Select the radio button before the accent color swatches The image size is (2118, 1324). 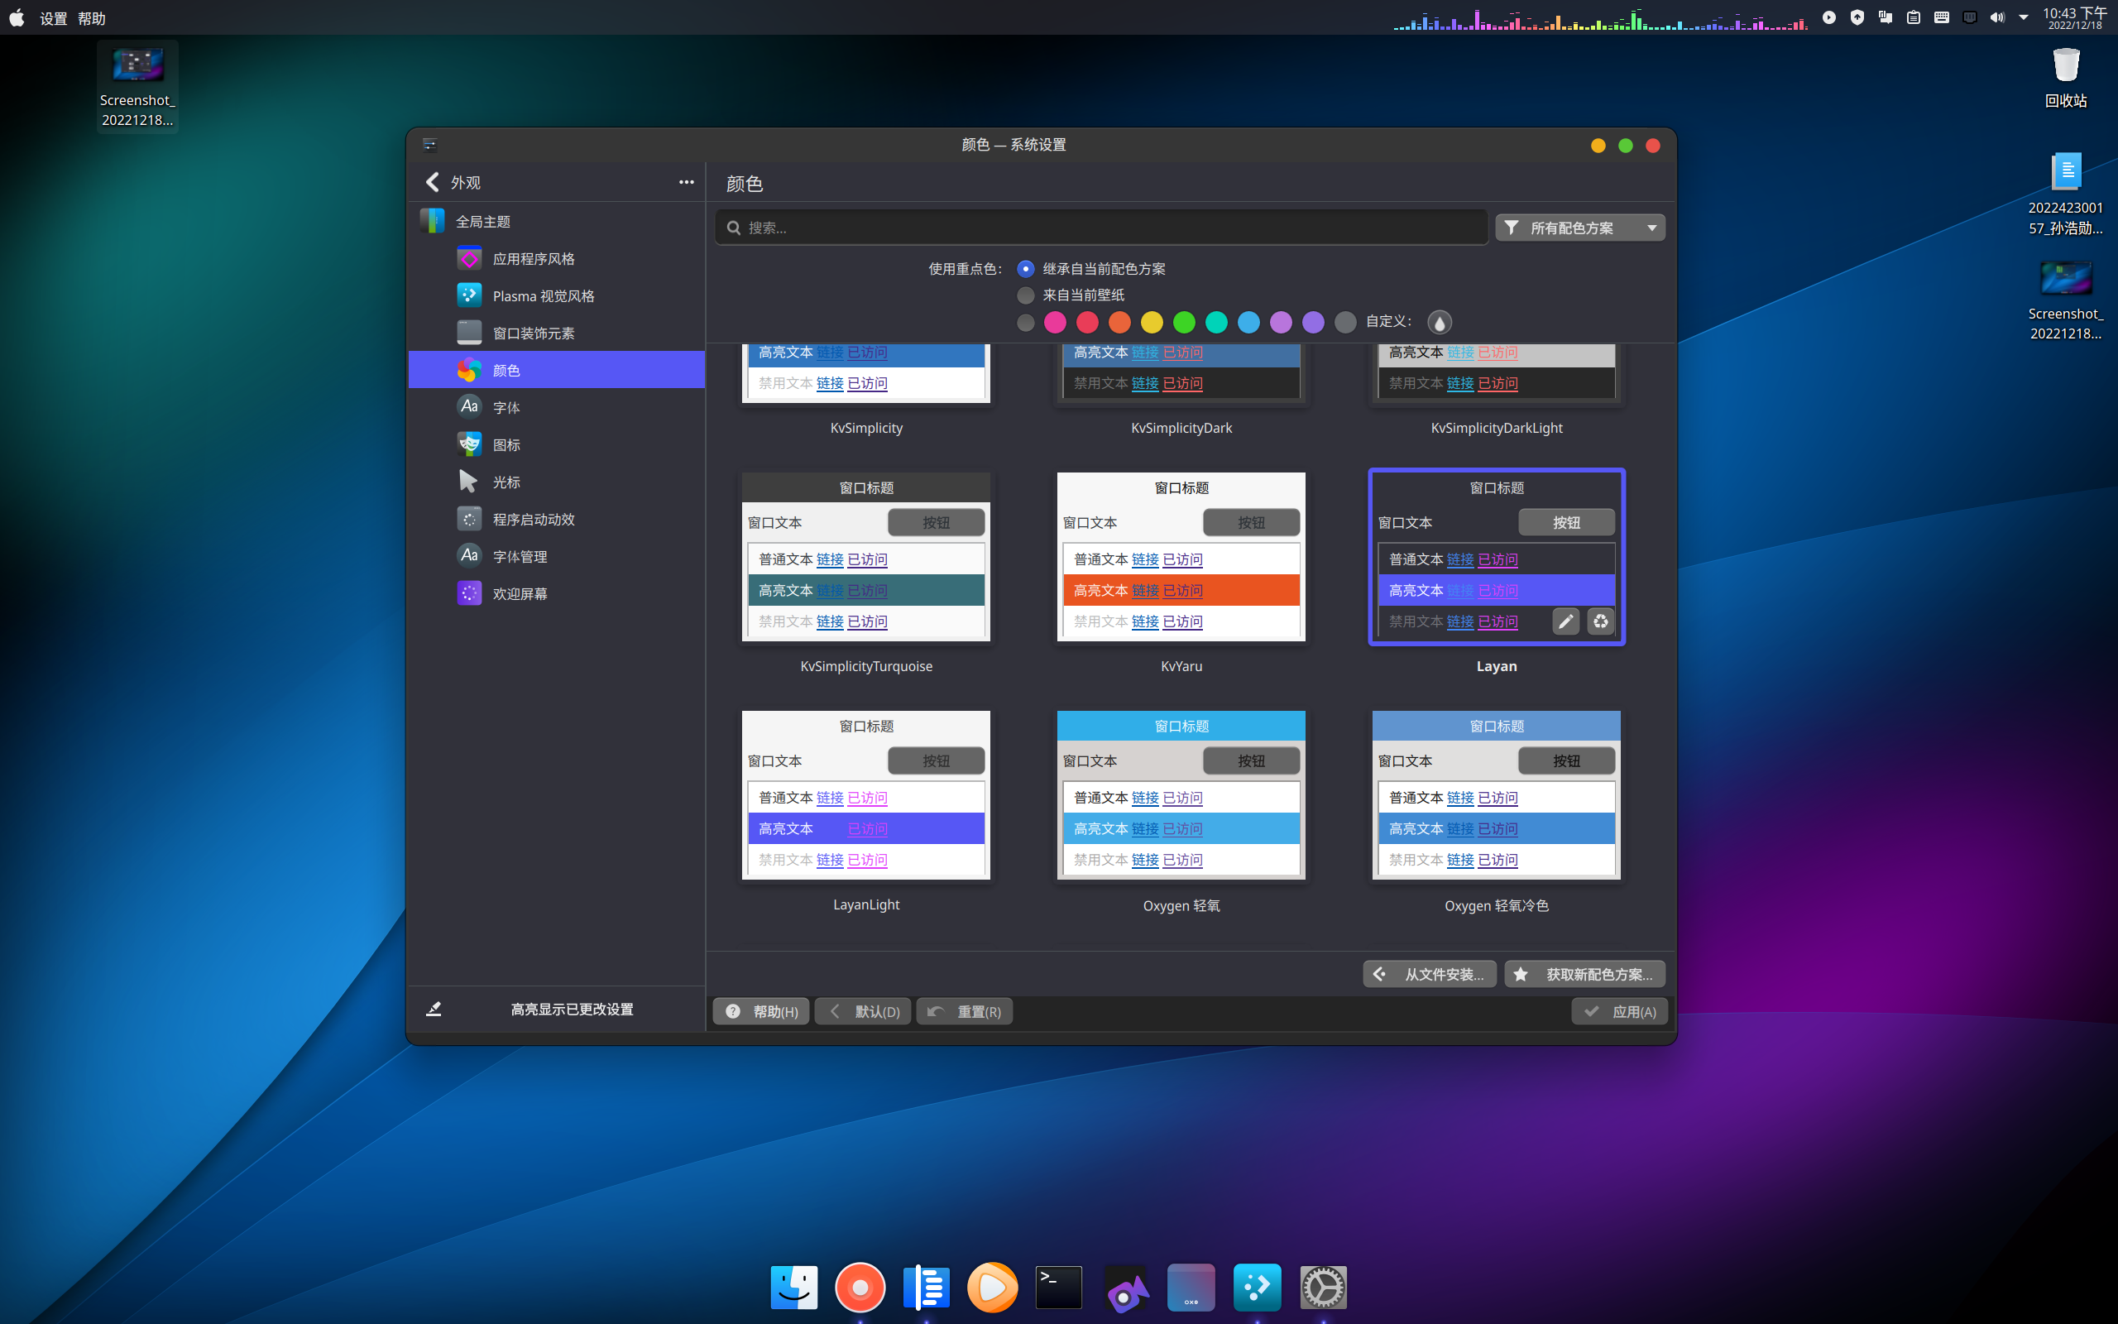click(x=1026, y=322)
